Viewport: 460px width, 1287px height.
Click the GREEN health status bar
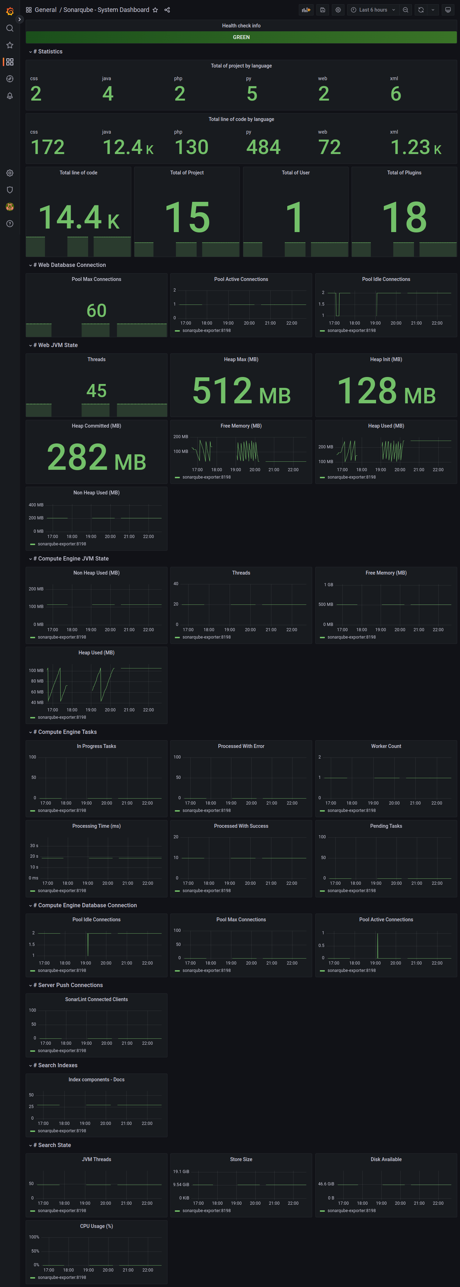(x=242, y=38)
